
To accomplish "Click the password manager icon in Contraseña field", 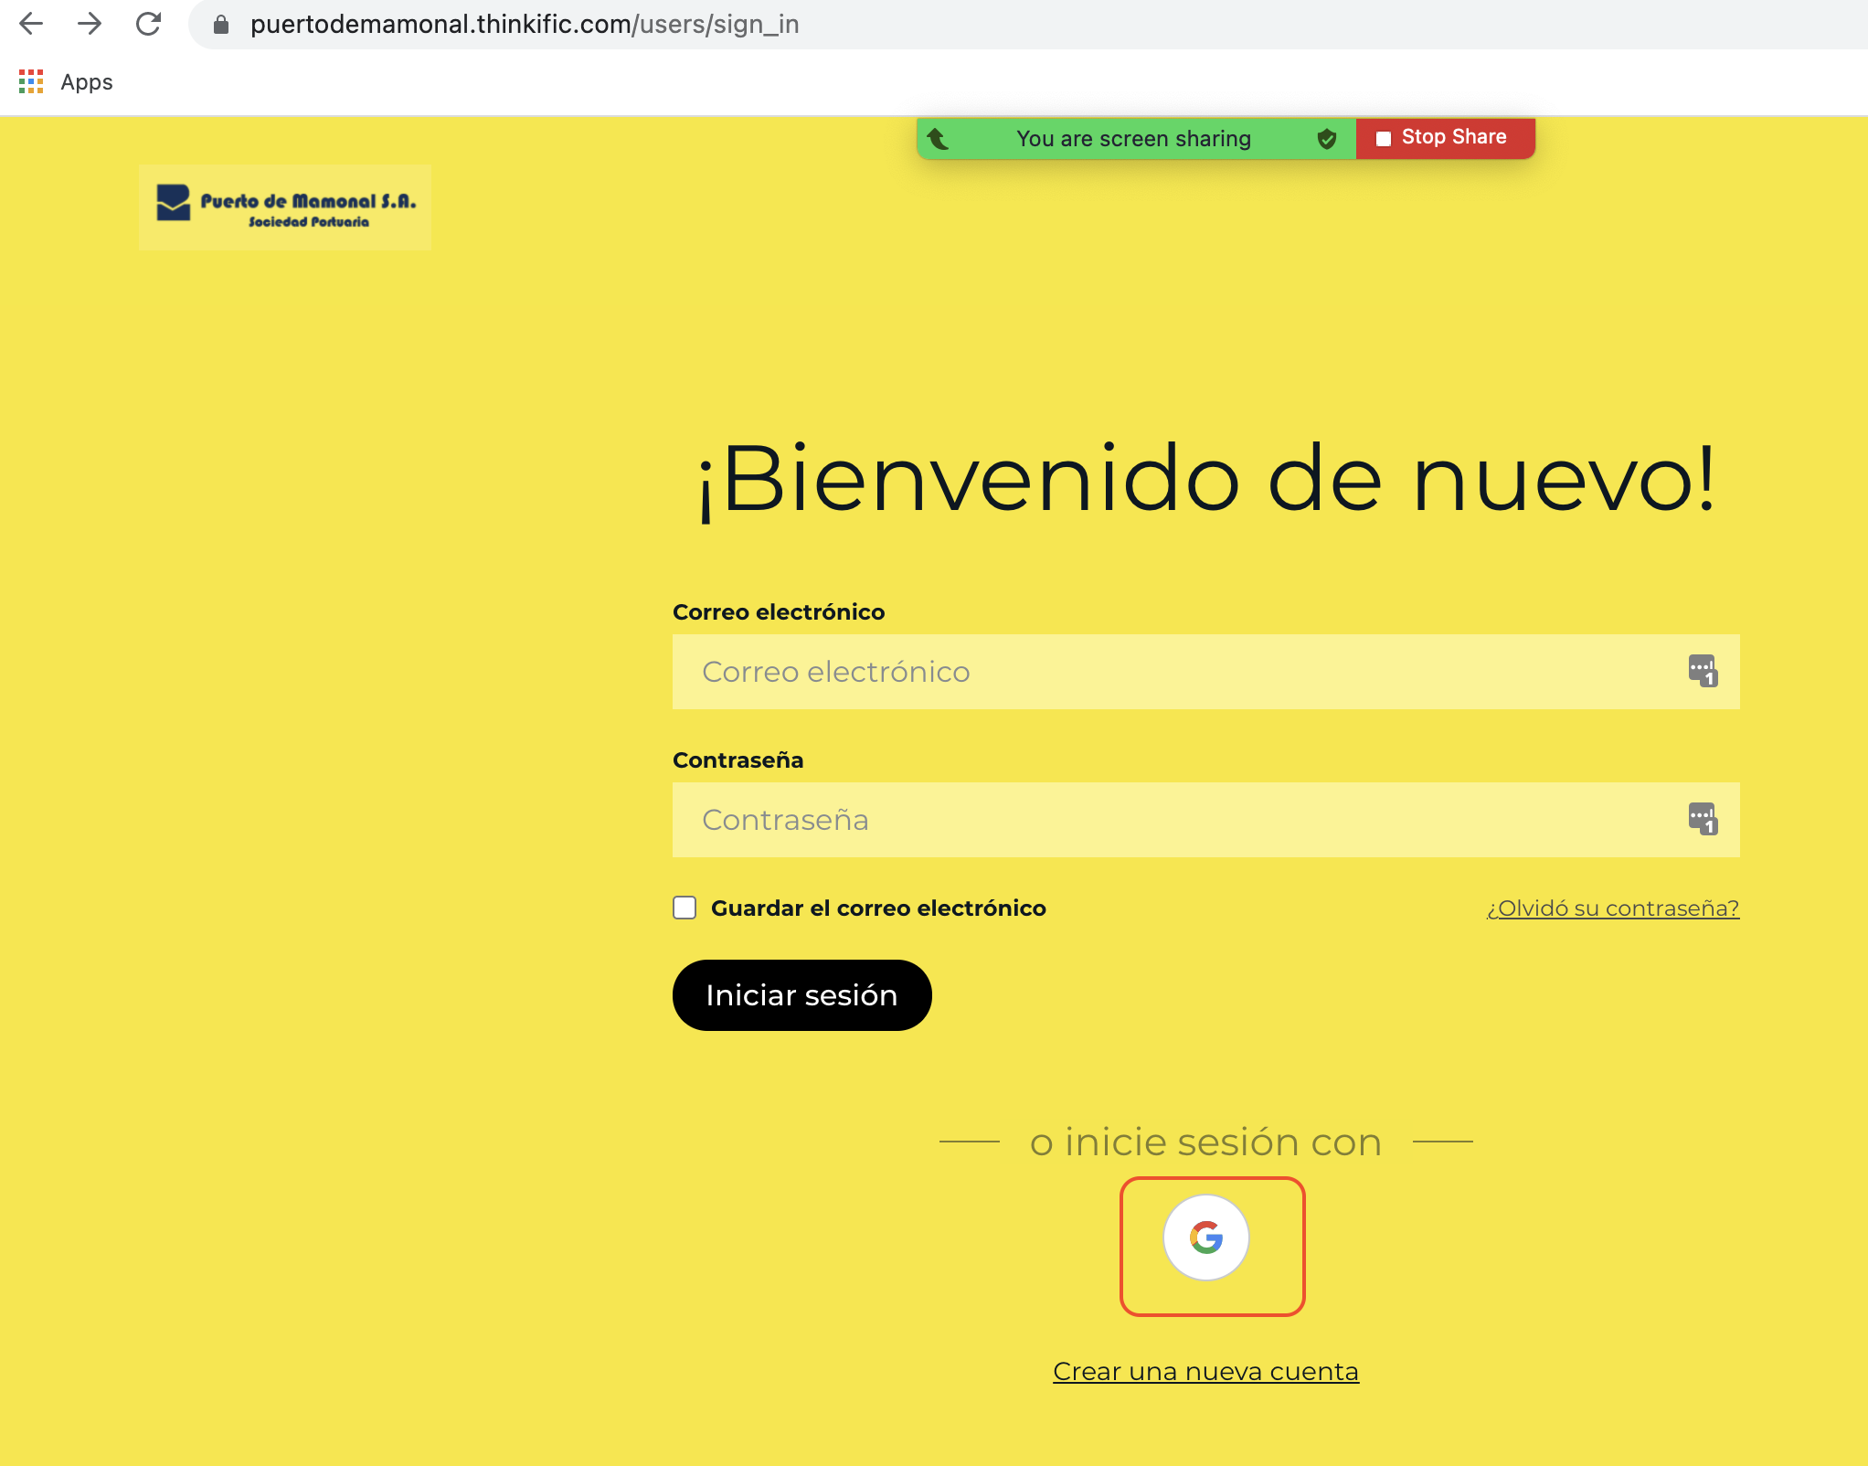I will click(1702, 819).
